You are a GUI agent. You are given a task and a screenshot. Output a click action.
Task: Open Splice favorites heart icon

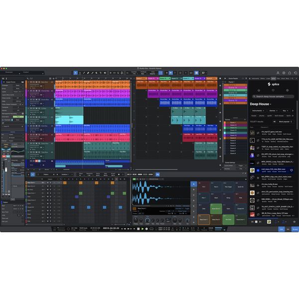pyautogui.click(x=273, y=91)
